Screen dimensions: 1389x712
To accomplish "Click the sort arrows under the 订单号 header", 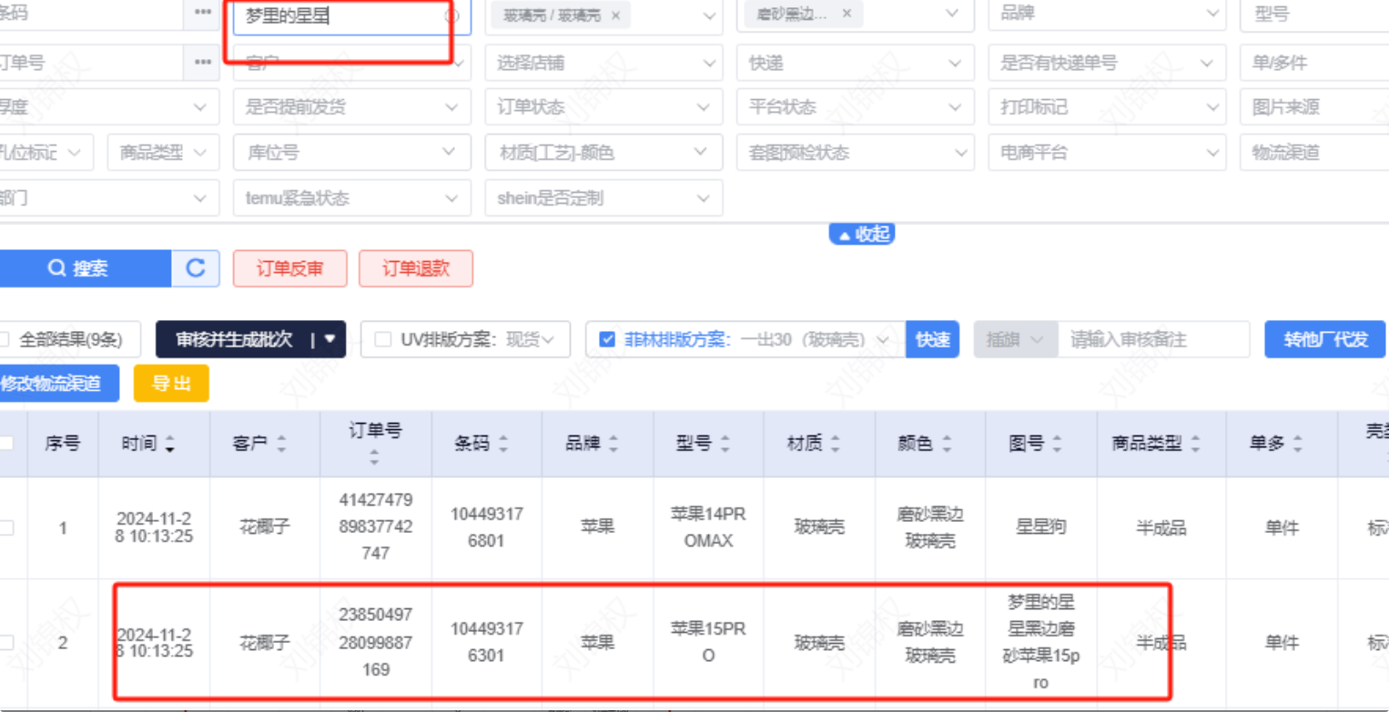I will [375, 457].
